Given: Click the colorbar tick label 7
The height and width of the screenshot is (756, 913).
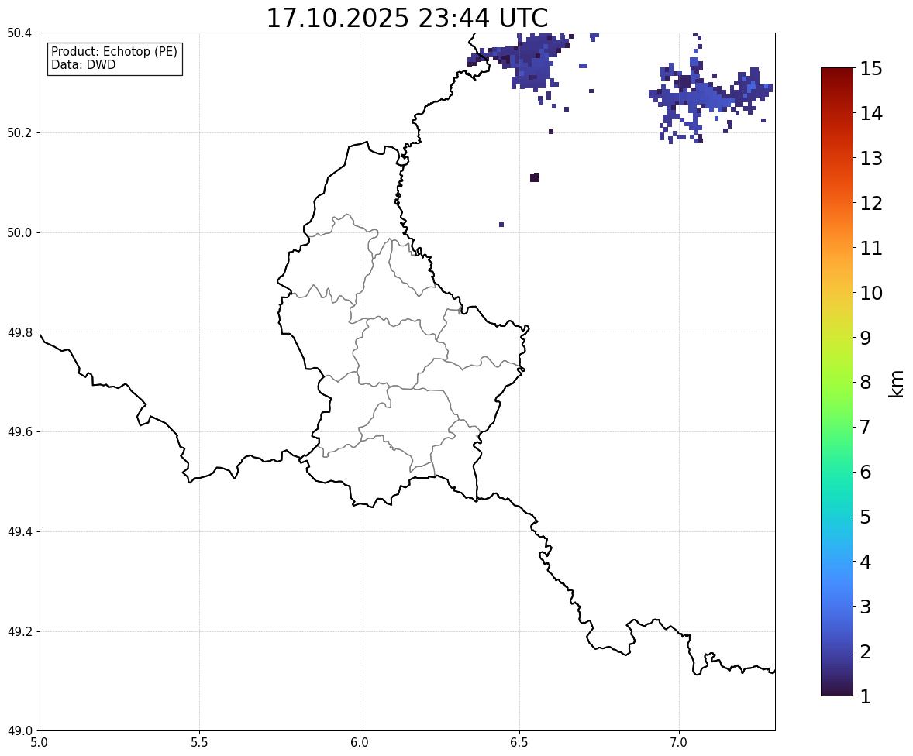Looking at the screenshot, I should (865, 427).
